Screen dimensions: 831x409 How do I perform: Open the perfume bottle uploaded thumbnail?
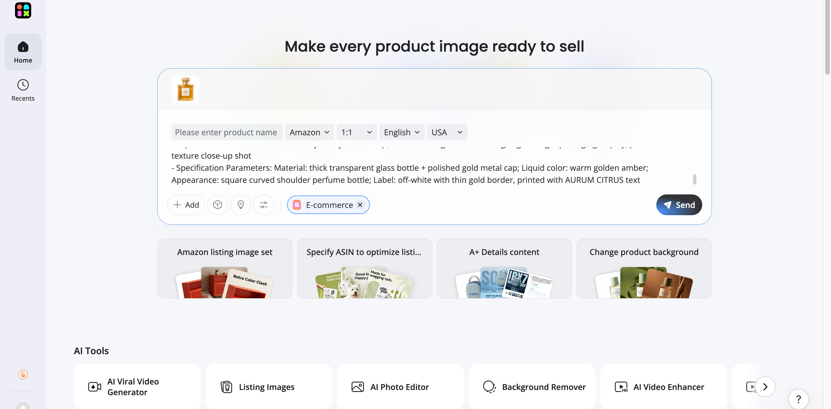(185, 89)
